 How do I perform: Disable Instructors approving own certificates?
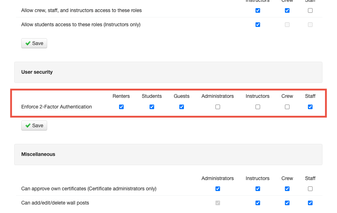(x=258, y=189)
